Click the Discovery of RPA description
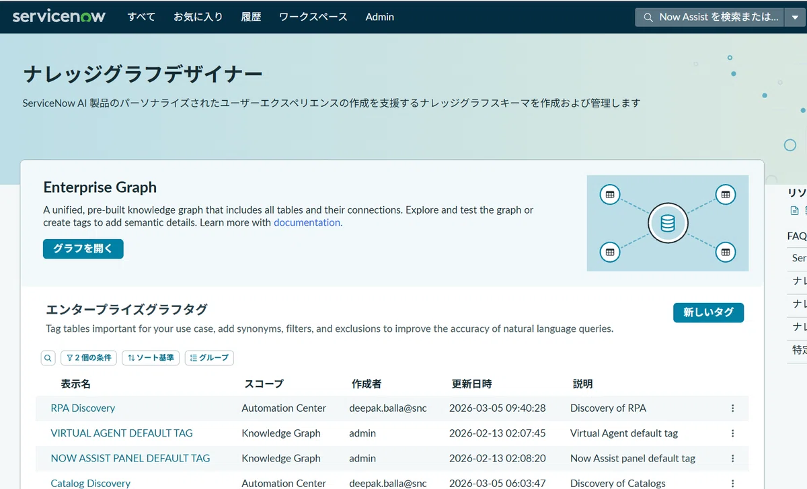Image resolution: width=807 pixels, height=489 pixels. click(608, 408)
